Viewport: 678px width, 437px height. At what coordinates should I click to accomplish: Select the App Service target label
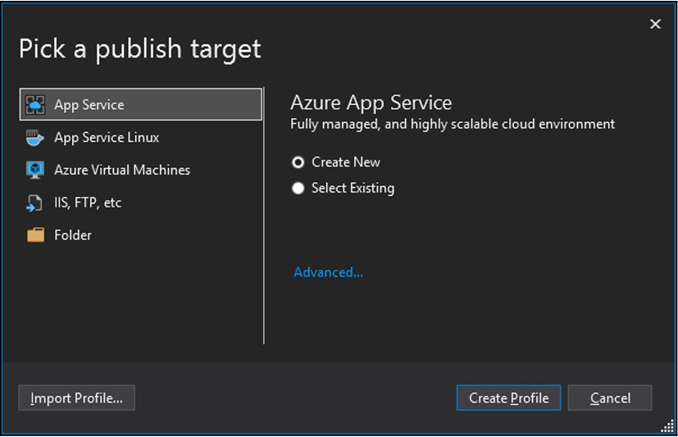pos(89,105)
